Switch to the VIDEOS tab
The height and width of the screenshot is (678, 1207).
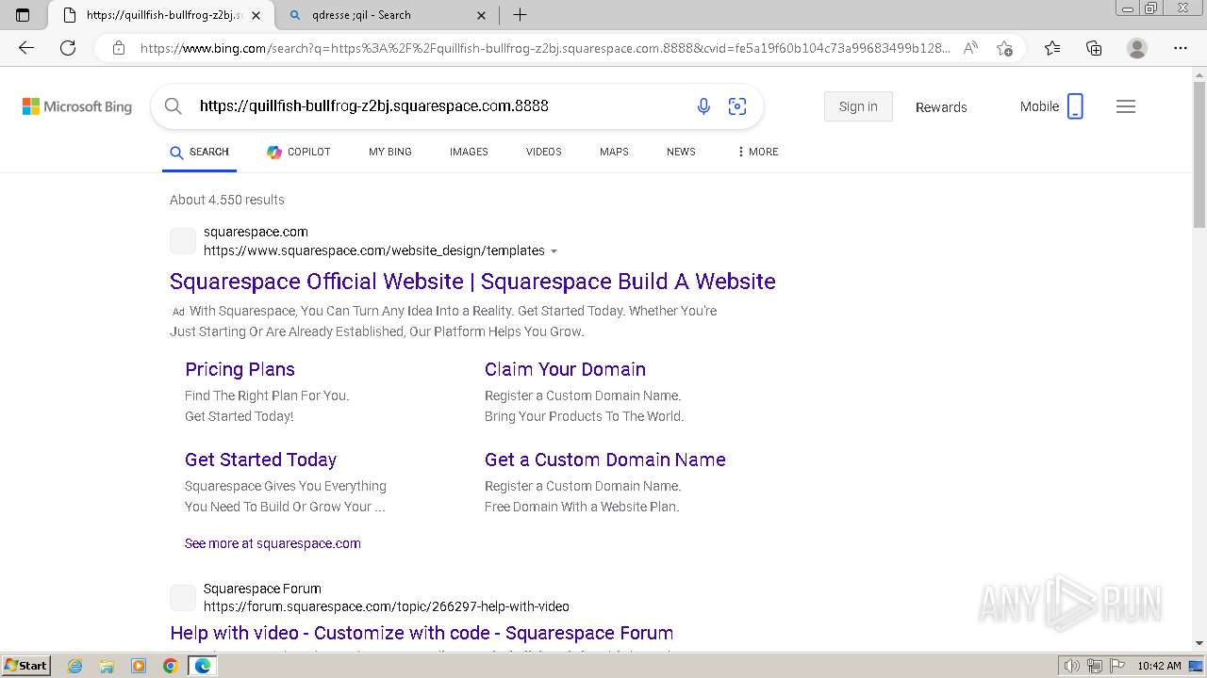point(544,152)
